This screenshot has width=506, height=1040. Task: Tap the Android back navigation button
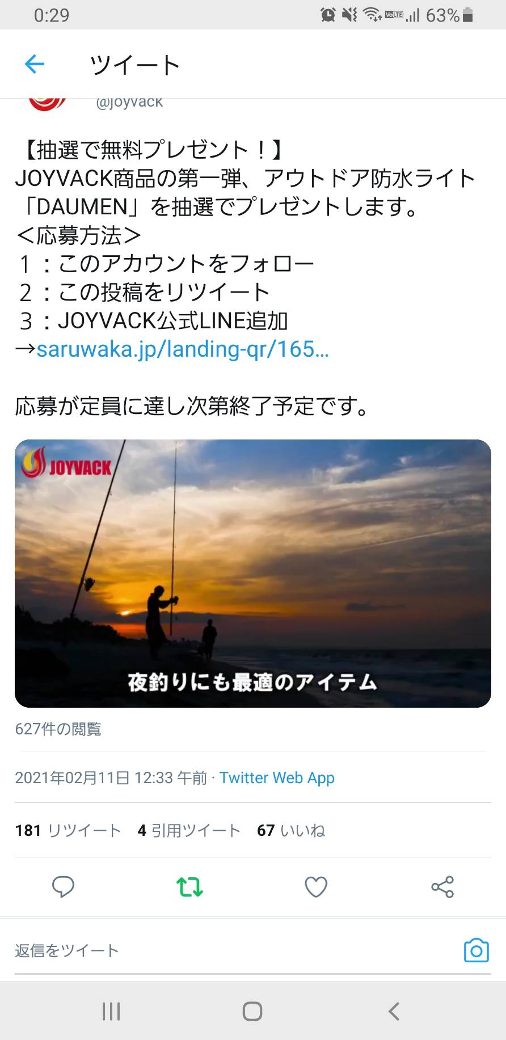click(394, 1011)
